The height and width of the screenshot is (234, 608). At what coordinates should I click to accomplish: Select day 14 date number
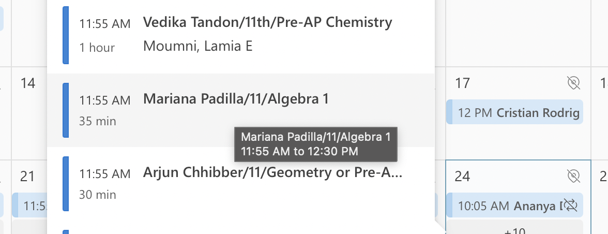click(x=27, y=83)
